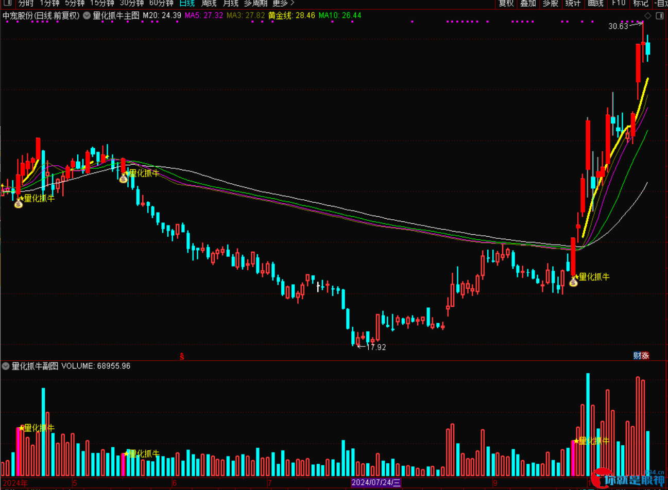Switch to the 分时 intraday view

tap(26, 3)
